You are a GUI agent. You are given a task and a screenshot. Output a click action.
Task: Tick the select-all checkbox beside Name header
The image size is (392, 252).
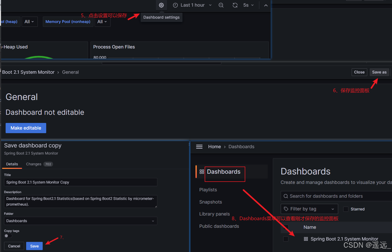286,227
